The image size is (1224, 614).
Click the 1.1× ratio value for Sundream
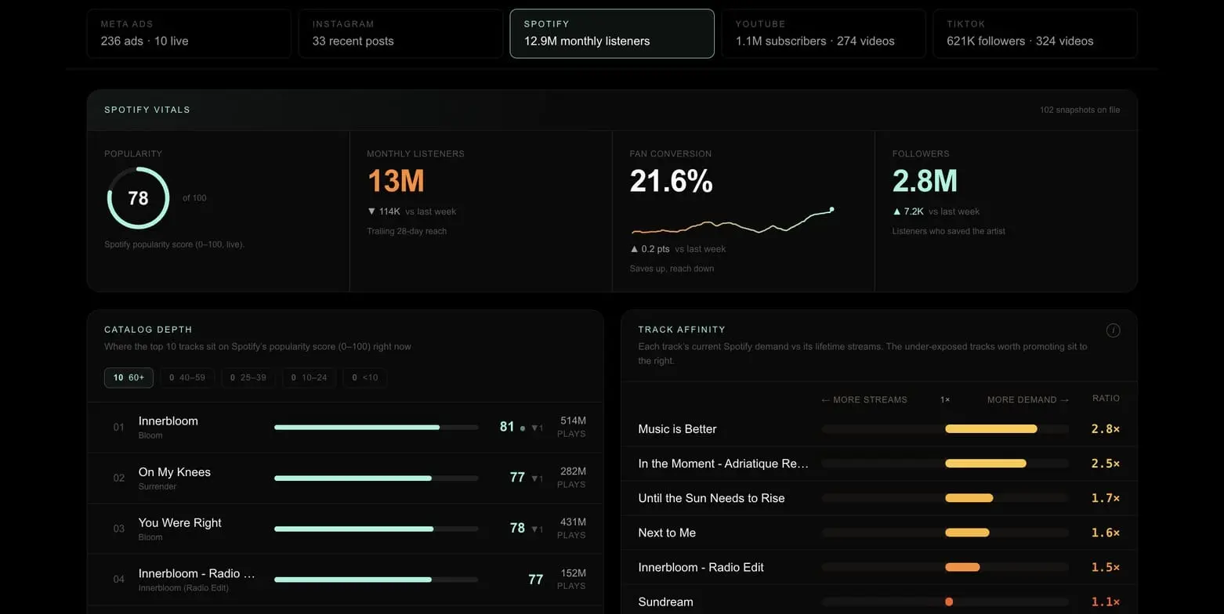[x=1106, y=602]
